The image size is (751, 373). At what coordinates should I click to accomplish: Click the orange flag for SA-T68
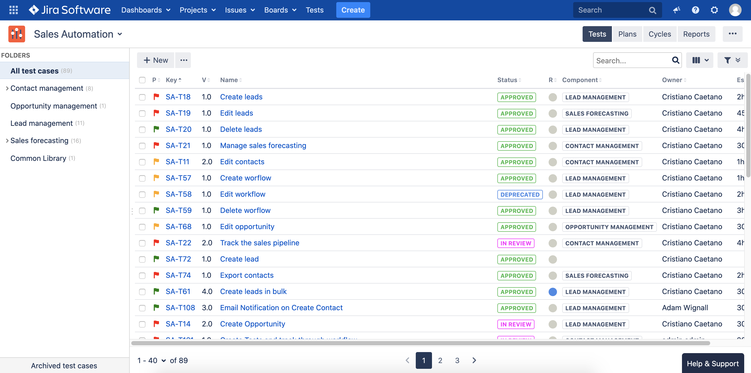point(156,226)
